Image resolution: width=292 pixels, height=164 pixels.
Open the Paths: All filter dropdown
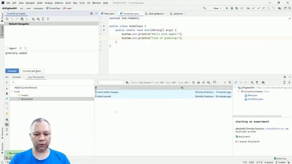click(183, 82)
